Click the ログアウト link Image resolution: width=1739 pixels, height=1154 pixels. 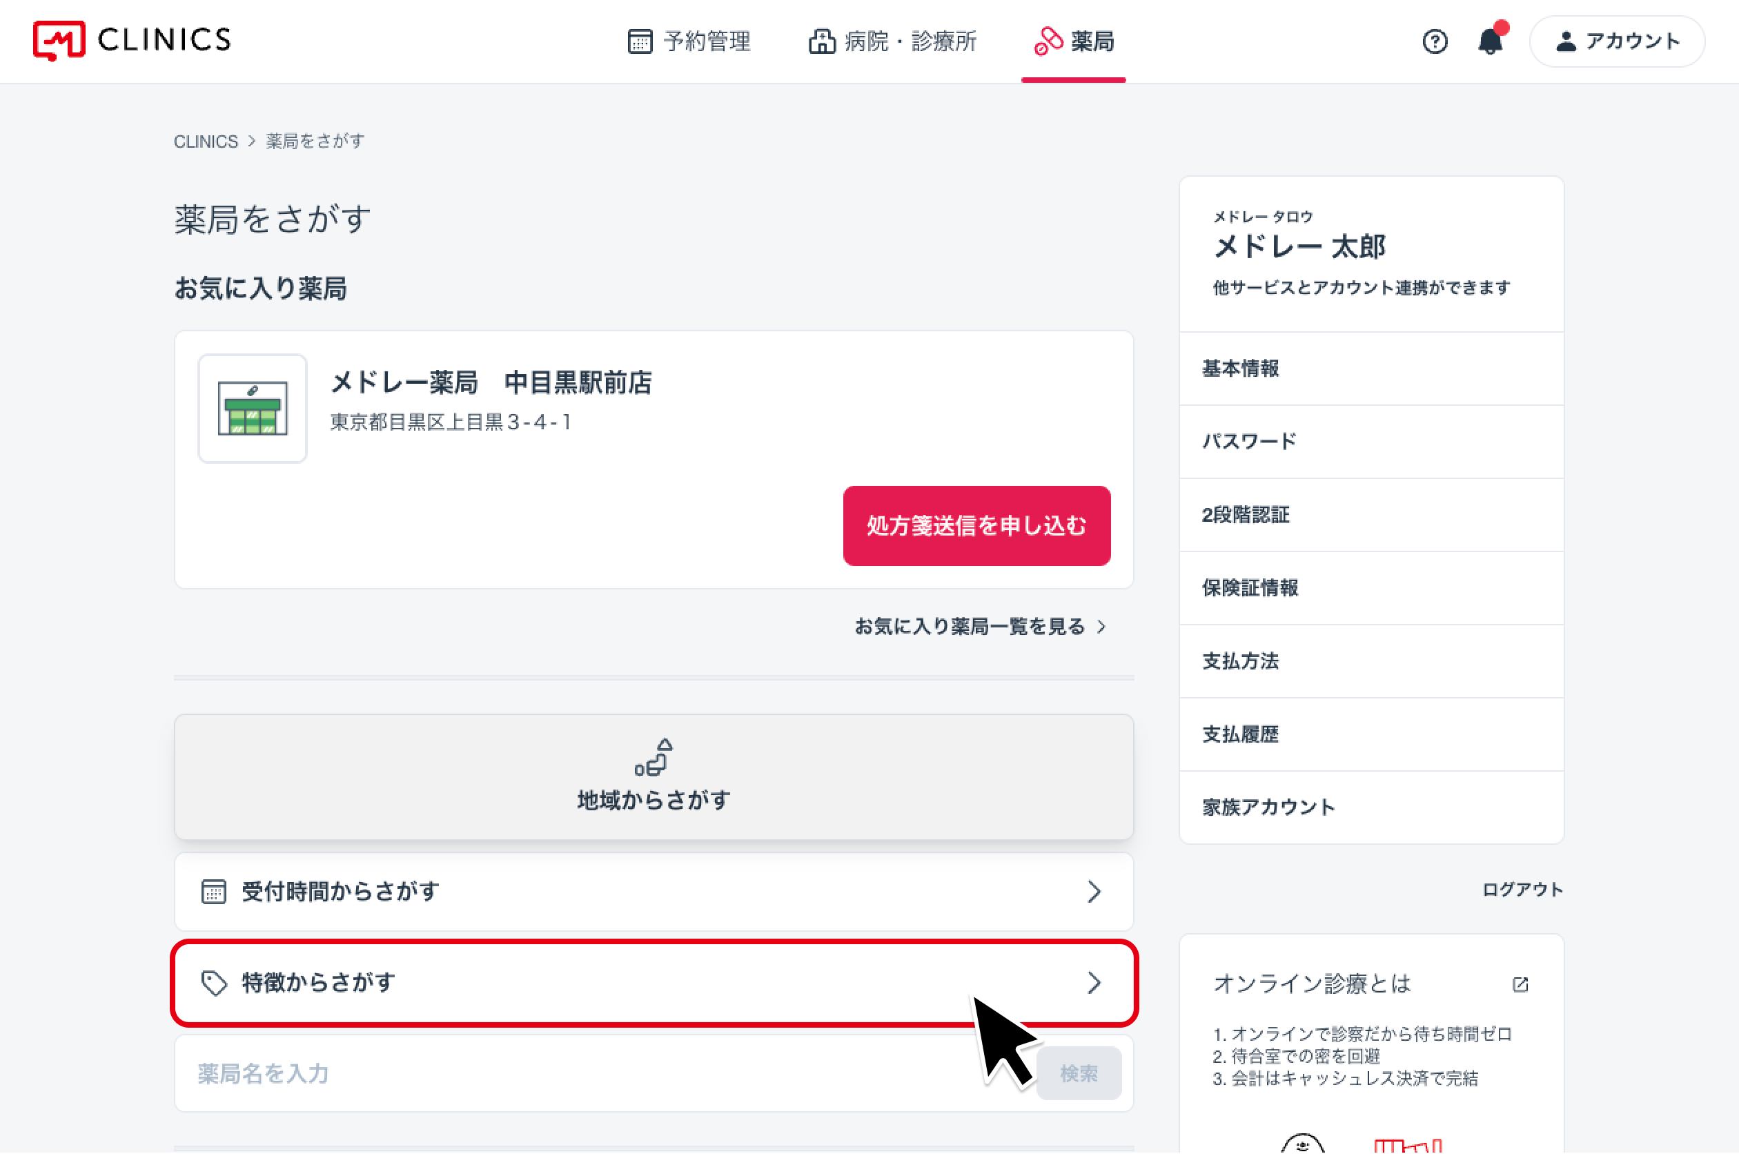pyautogui.click(x=1521, y=889)
